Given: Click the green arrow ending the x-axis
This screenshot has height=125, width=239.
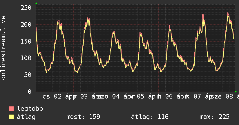Looking at the screenshot, I should pos(236,92).
